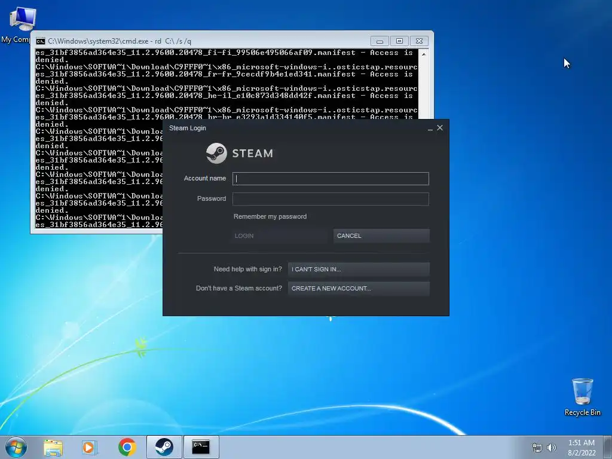Open Google Chrome from taskbar
This screenshot has width=612, height=459.
[x=127, y=447]
